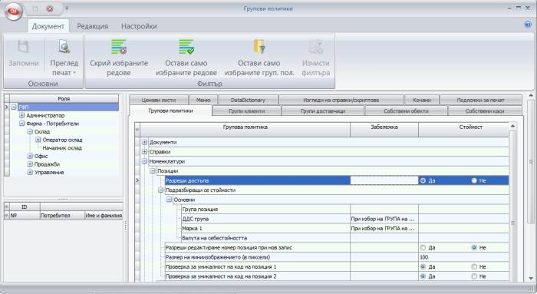The image size is (537, 294).
Task: Switch to Групи доставчици tab
Action: coord(323,111)
